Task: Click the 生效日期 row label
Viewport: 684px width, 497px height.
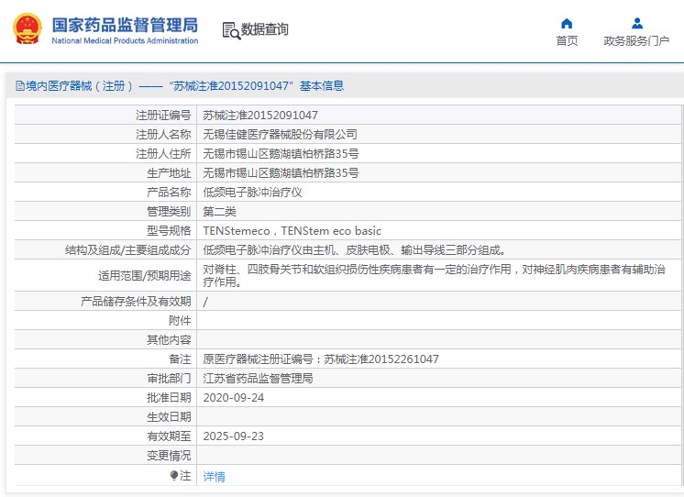Action: [x=169, y=416]
